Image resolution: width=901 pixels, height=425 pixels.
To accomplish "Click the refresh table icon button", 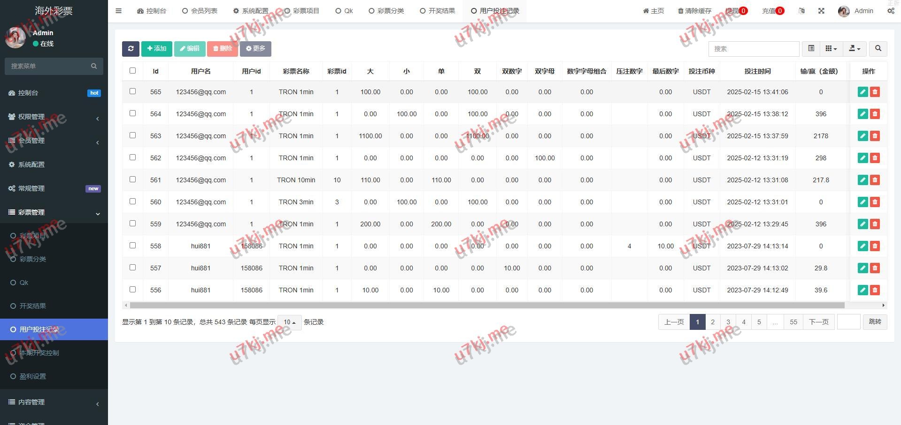I will (131, 49).
